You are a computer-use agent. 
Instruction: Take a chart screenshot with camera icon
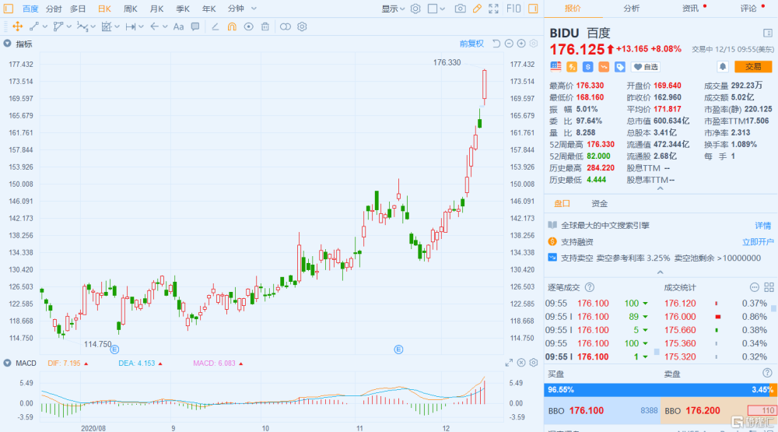tap(460, 9)
